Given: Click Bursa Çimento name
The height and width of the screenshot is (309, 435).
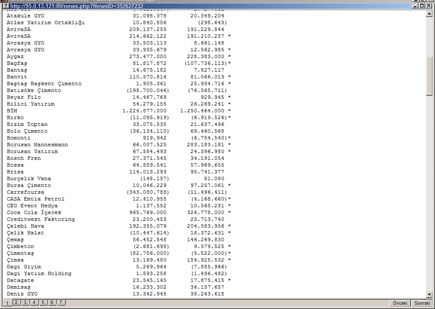Looking at the screenshot, I should (29, 186).
